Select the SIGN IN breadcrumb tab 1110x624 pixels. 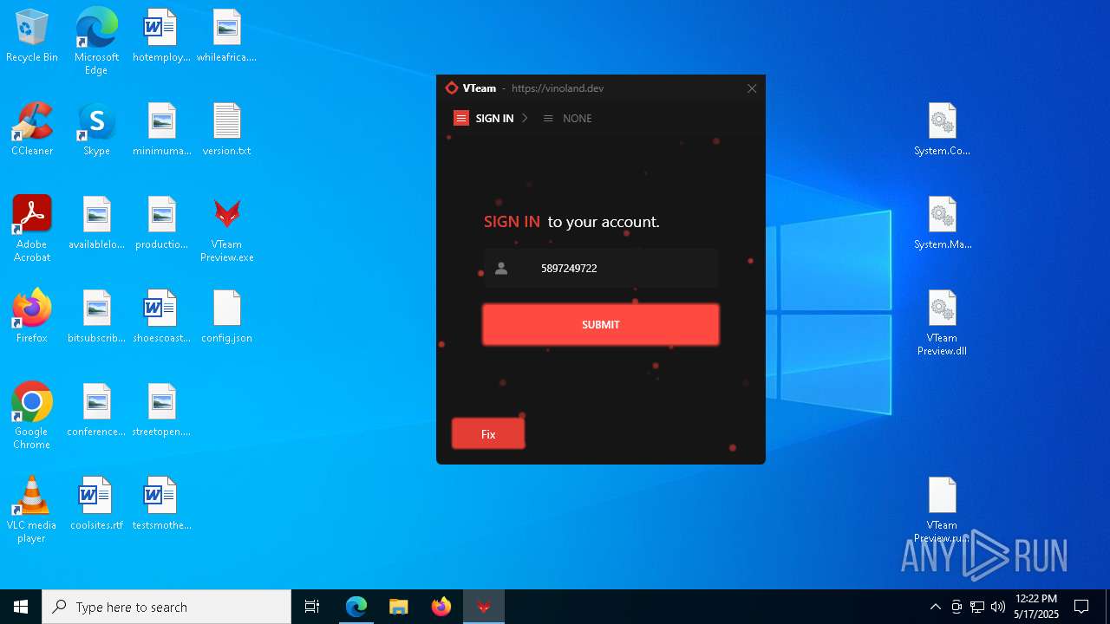pyautogui.click(x=494, y=119)
